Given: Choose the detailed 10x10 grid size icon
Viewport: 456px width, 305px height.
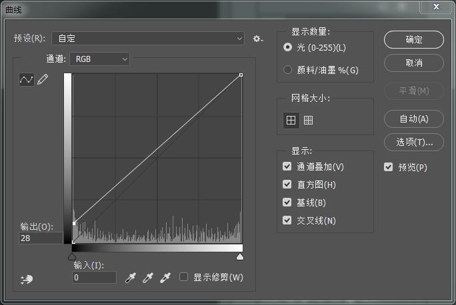Looking at the screenshot, I should coord(308,120).
